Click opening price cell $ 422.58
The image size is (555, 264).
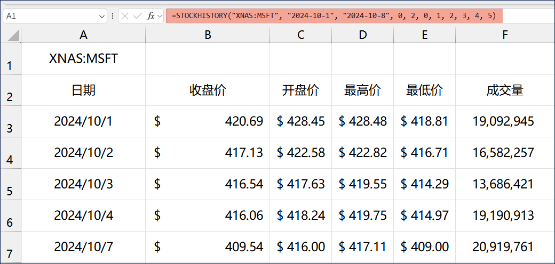[301, 153]
